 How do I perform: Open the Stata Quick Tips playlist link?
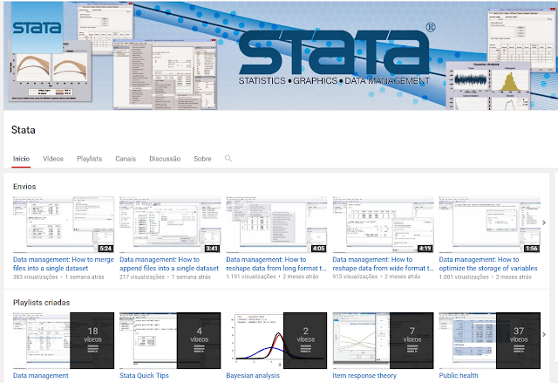point(144,375)
